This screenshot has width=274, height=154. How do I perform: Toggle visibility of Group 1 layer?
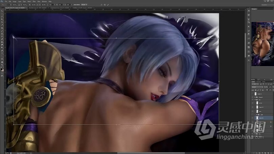click(x=252, y=97)
